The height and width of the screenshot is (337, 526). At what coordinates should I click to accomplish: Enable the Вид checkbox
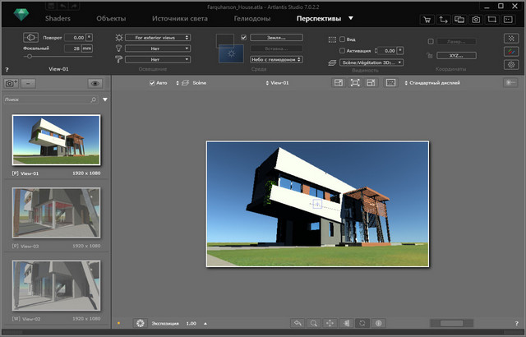pyautogui.click(x=343, y=39)
